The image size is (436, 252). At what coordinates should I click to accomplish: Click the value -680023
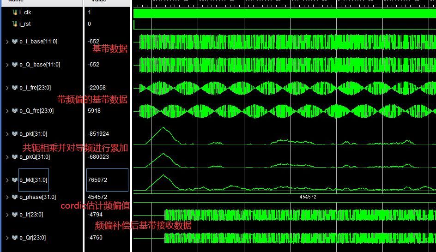(x=98, y=157)
